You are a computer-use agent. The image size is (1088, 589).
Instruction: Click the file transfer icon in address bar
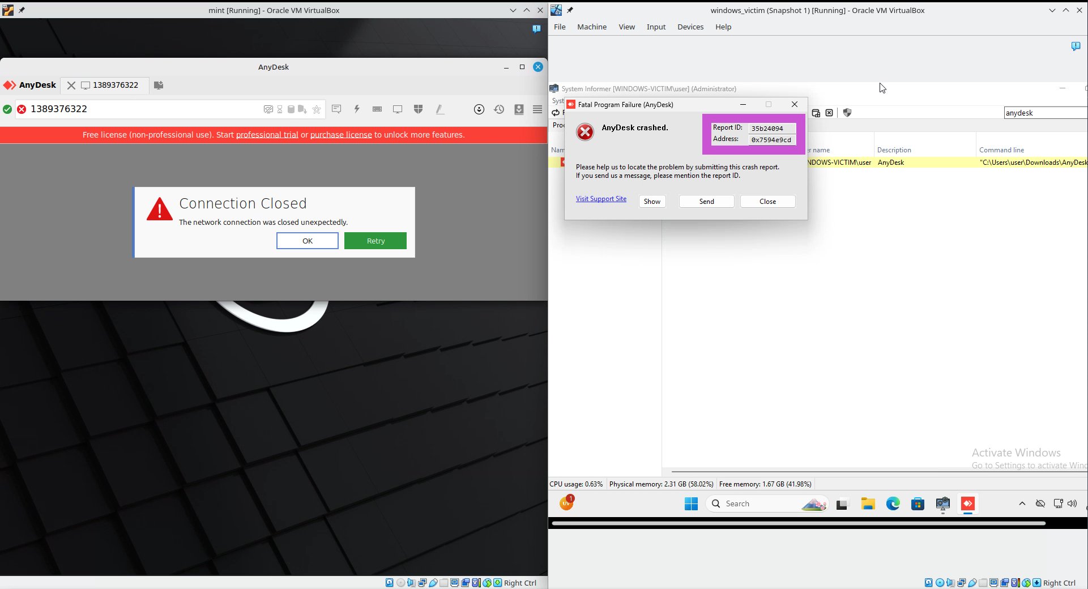coord(302,109)
